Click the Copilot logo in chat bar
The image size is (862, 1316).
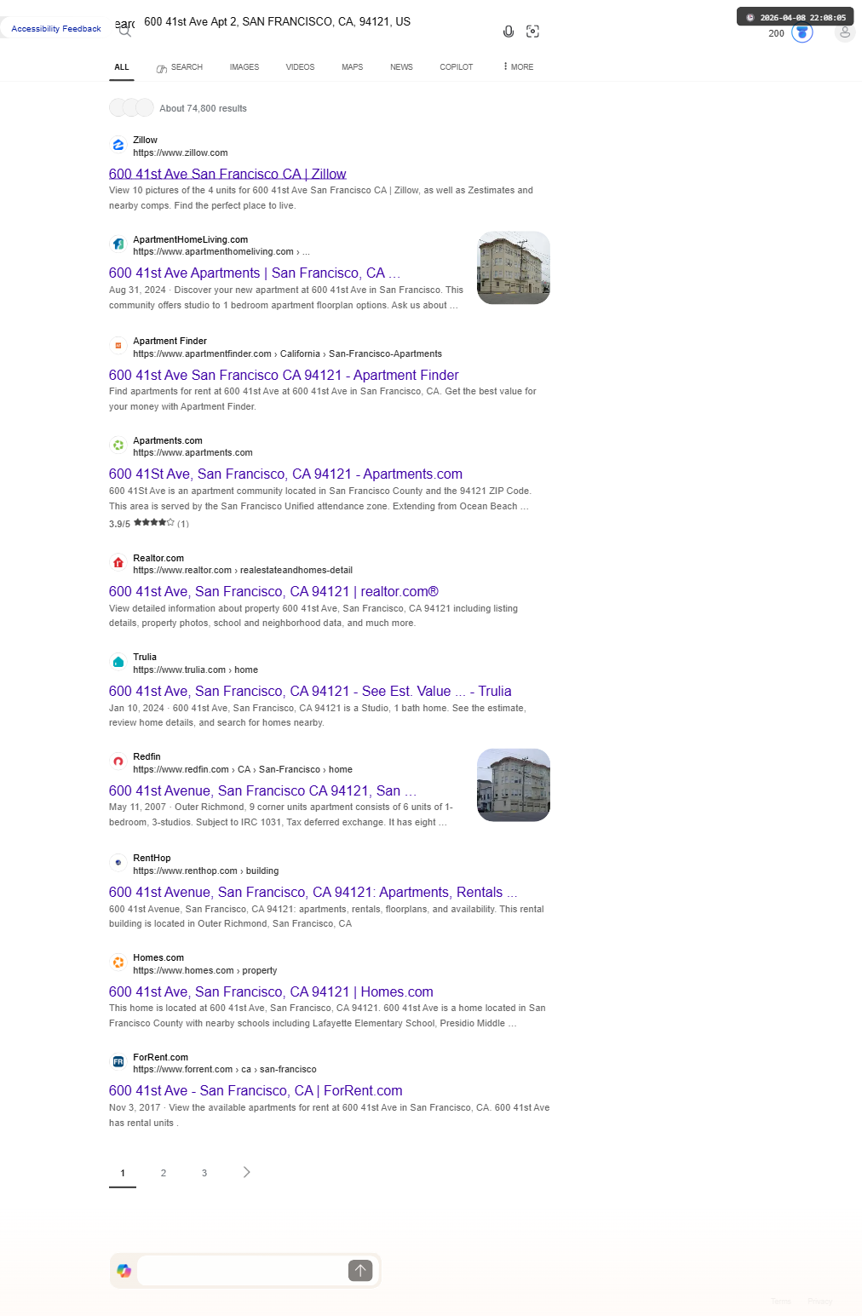[124, 1271]
